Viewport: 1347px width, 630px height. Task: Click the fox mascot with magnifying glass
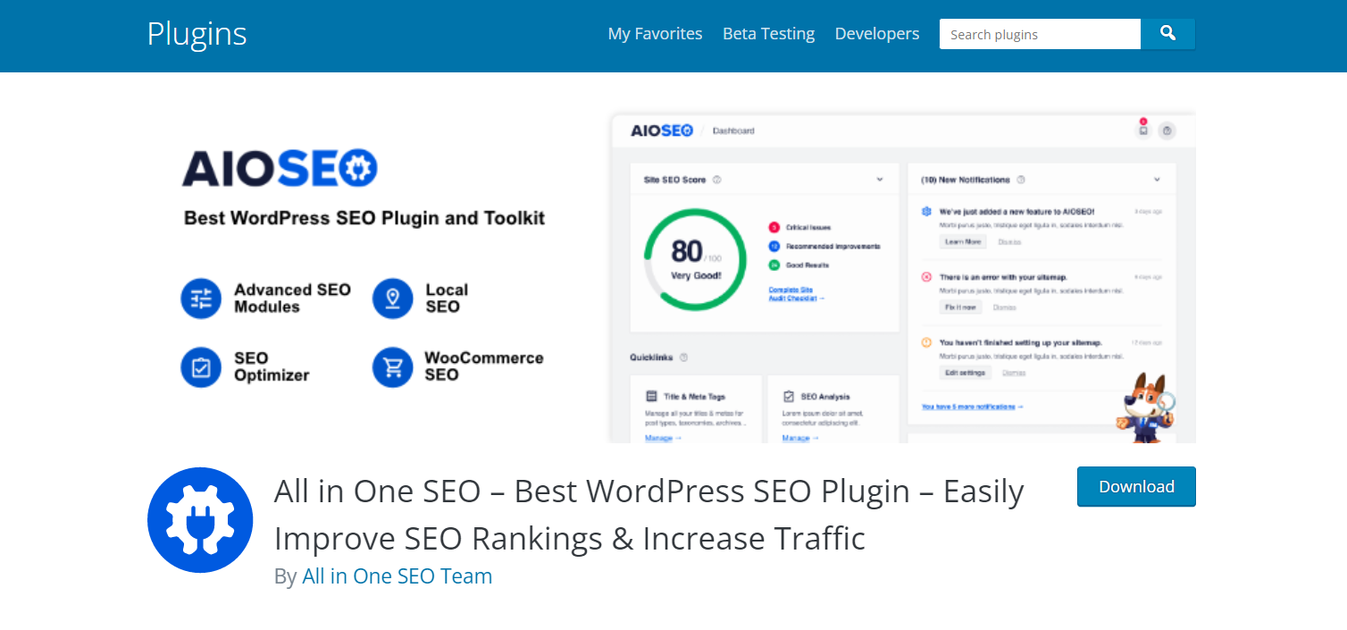pos(1145,407)
